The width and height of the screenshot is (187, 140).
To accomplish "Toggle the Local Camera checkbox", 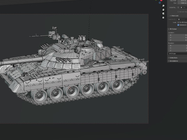I will [x=178, y=7].
